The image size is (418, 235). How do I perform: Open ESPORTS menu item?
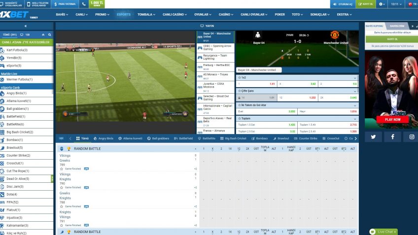[124, 14]
